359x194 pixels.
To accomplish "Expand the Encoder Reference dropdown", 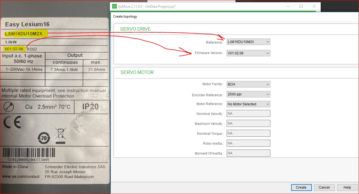I will (x=248, y=94).
